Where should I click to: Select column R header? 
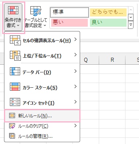pyautogui.click(x=112, y=60)
